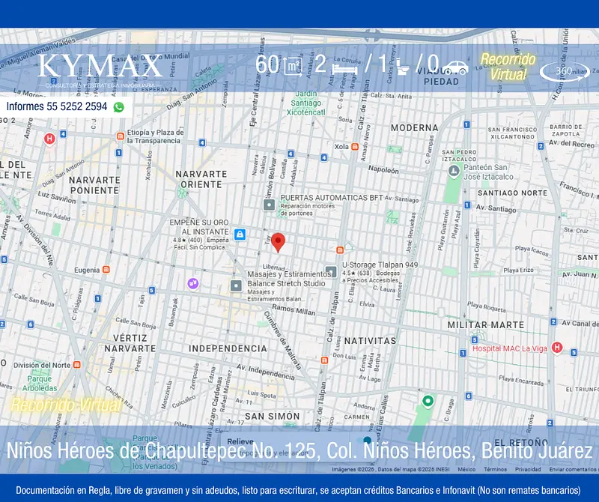Launch the 360 virtual tour icon
Viewport: 599px width, 502px height.
[x=565, y=71]
